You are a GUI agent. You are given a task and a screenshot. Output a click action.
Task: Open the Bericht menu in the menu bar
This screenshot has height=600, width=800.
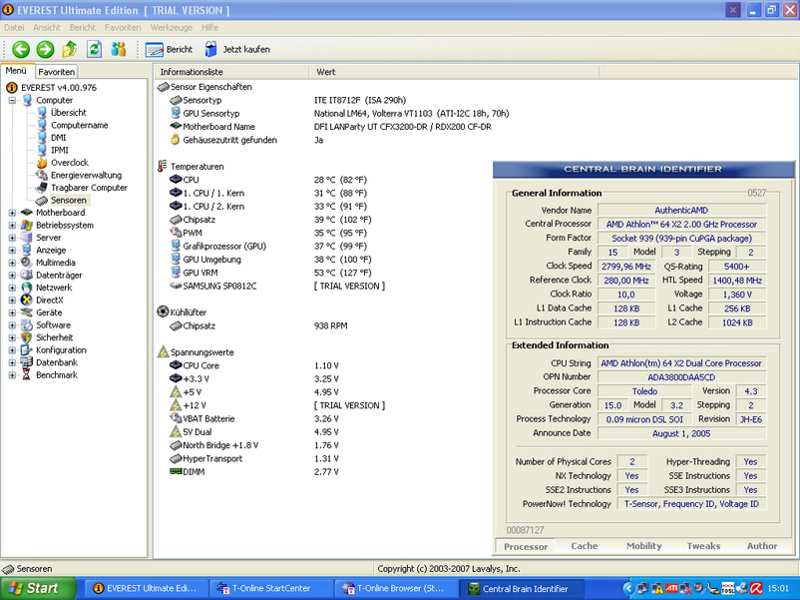(x=83, y=28)
